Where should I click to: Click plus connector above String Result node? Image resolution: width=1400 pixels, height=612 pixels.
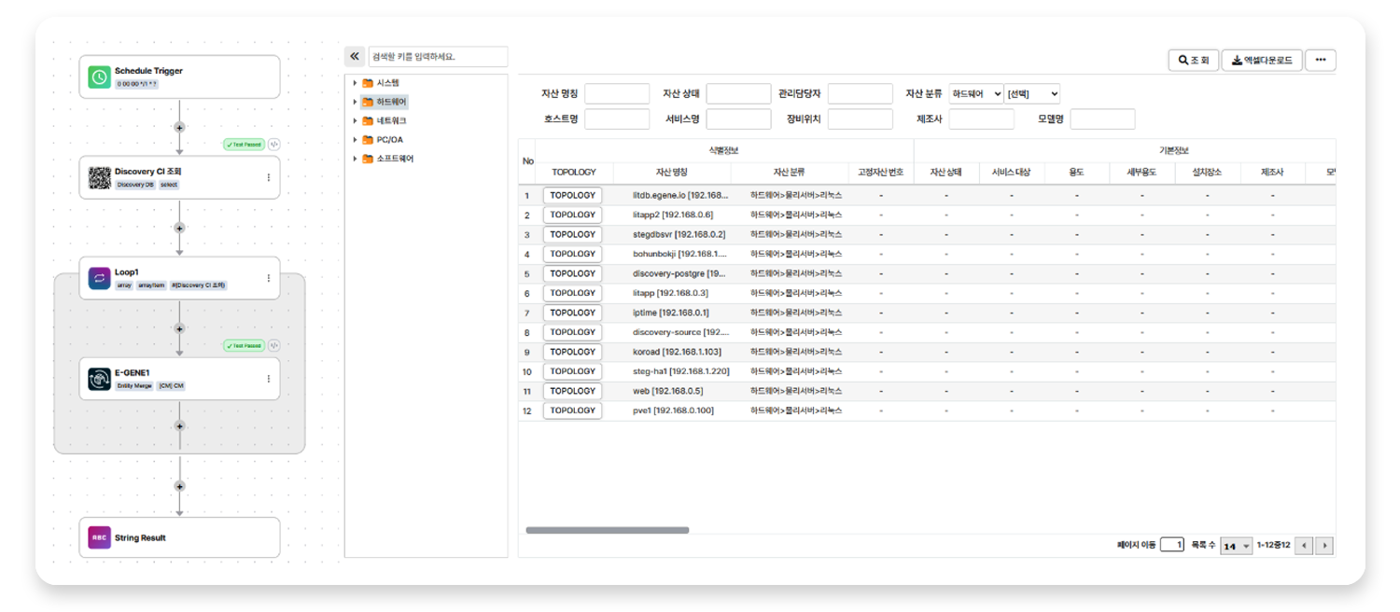179,486
